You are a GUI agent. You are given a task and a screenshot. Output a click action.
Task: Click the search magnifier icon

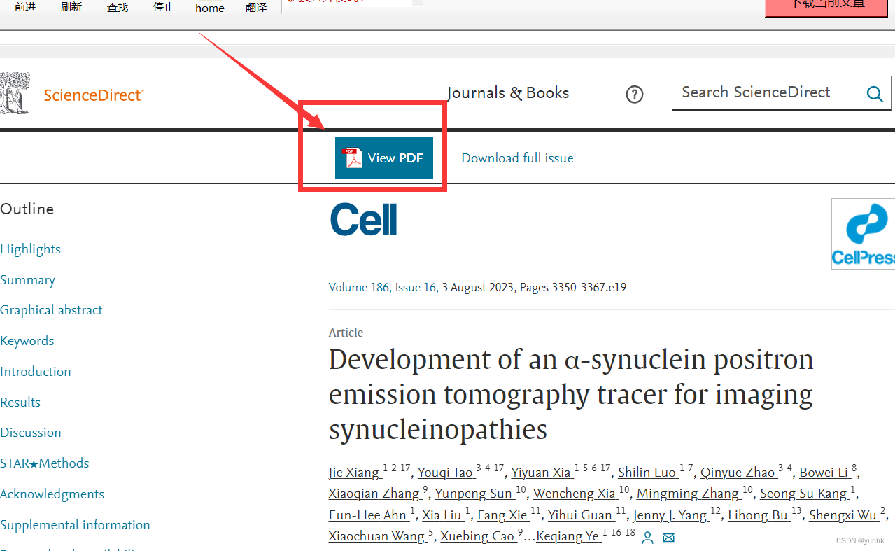[875, 94]
